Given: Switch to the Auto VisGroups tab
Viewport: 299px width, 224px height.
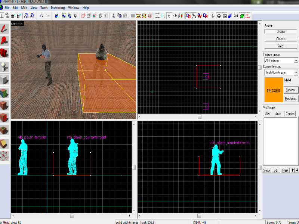Looking at the screenshot, I should tap(278, 114).
